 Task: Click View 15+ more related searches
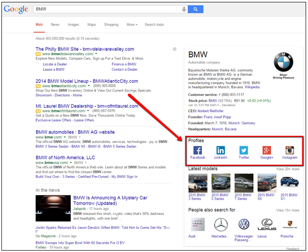(x=288, y=210)
